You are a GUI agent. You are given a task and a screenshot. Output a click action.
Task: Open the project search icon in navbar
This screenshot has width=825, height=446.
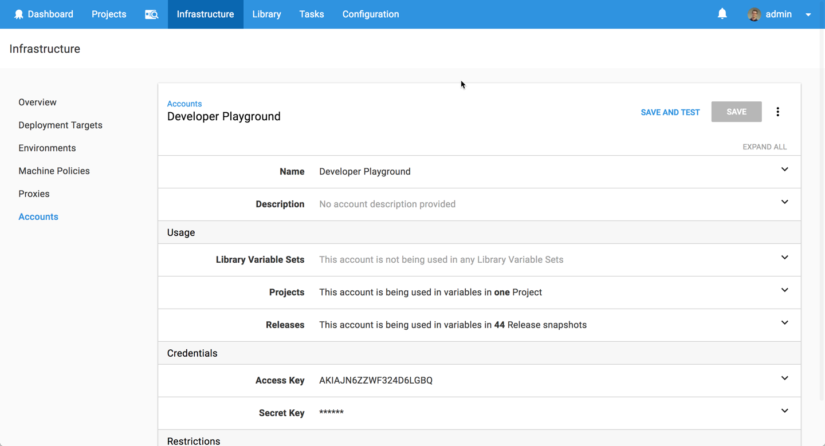[151, 14]
